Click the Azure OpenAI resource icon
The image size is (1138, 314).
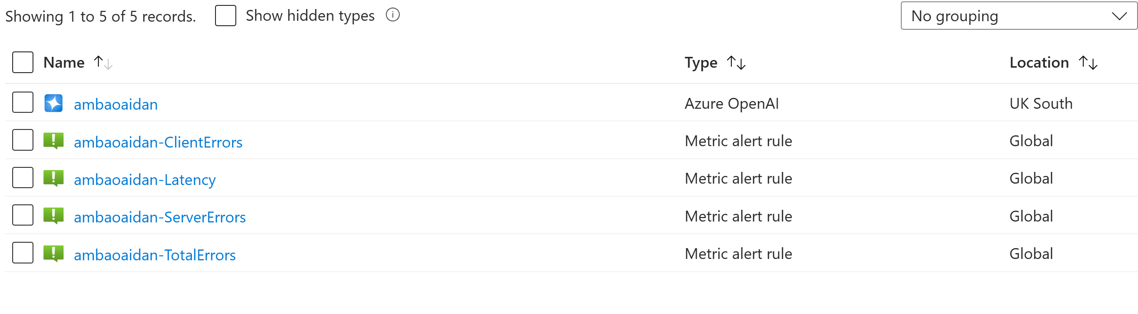[53, 103]
